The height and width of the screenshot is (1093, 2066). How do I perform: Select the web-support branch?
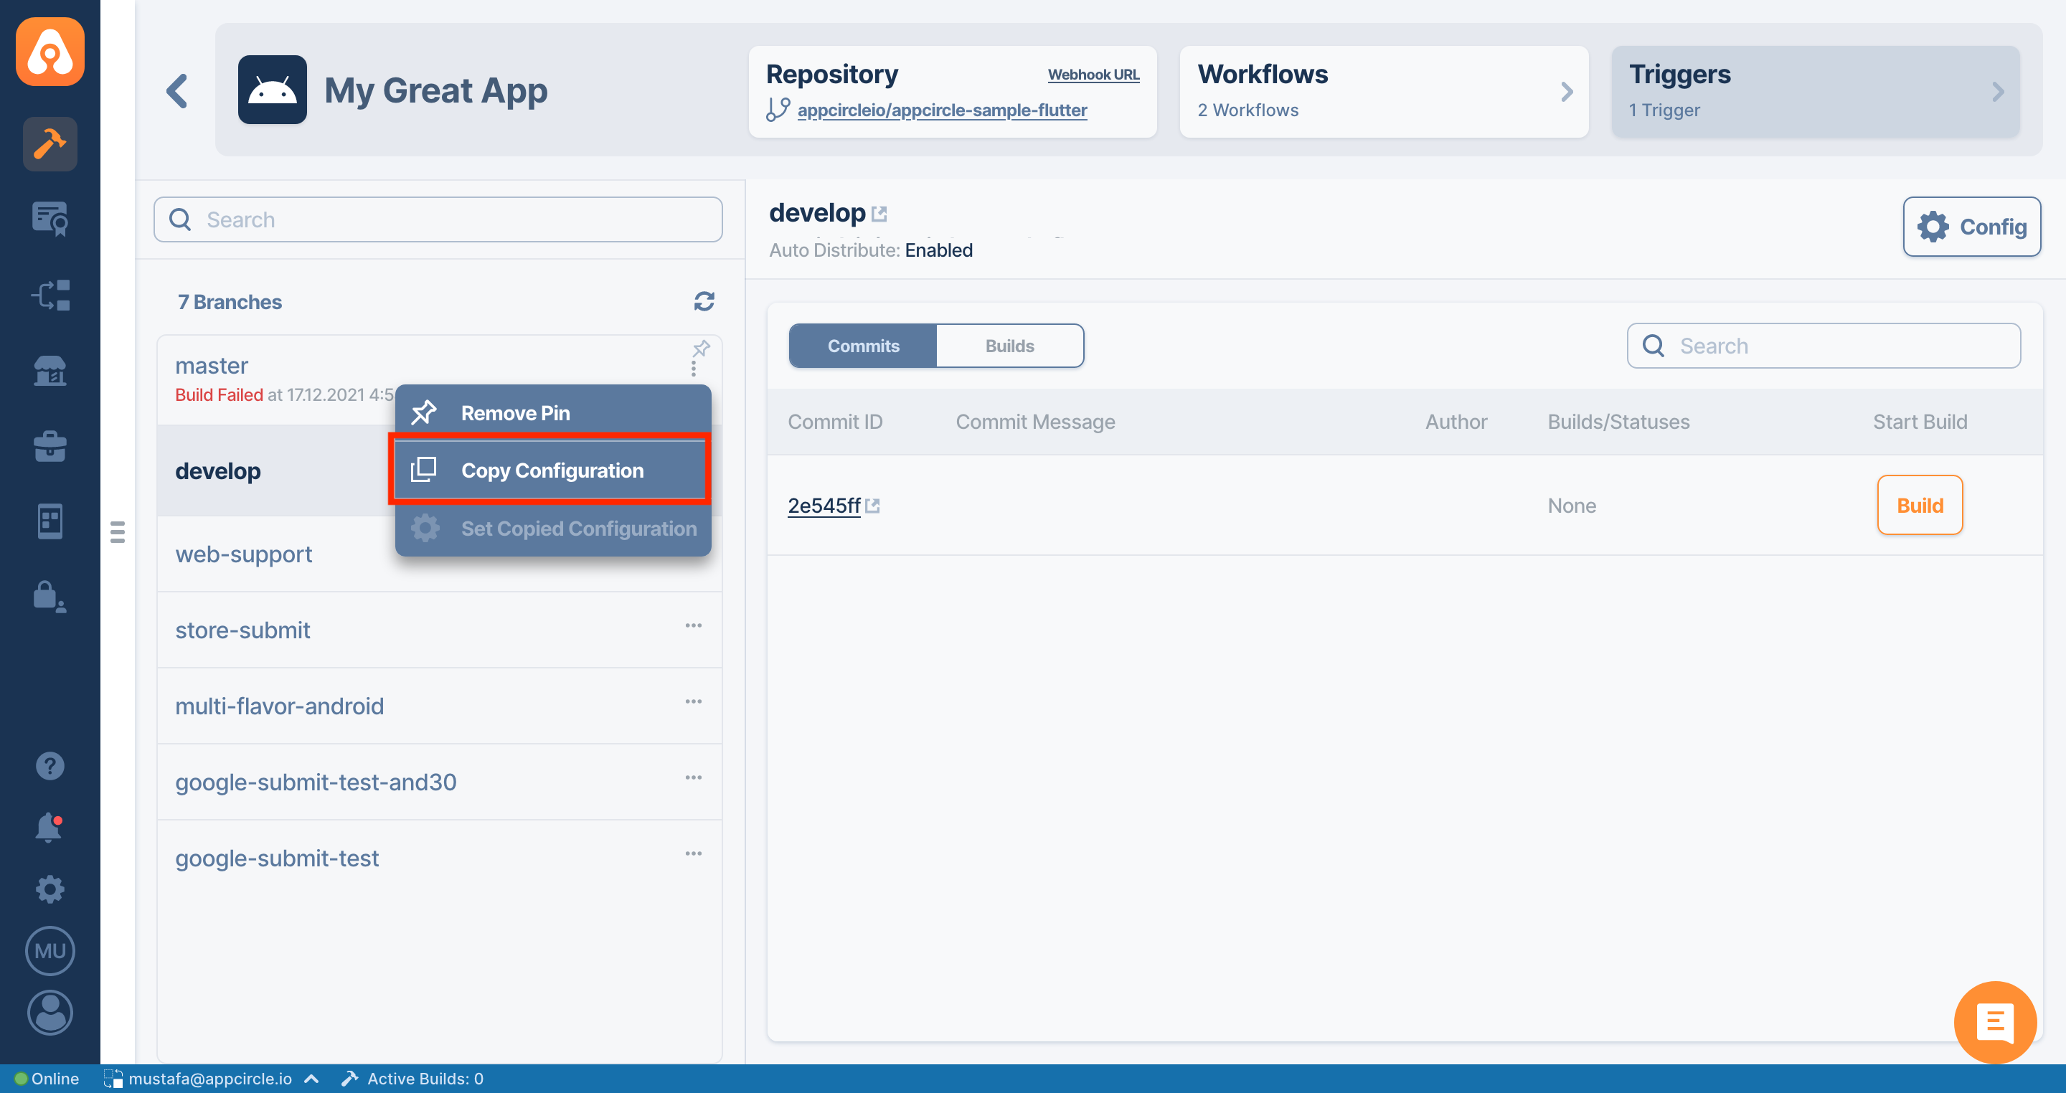(244, 554)
